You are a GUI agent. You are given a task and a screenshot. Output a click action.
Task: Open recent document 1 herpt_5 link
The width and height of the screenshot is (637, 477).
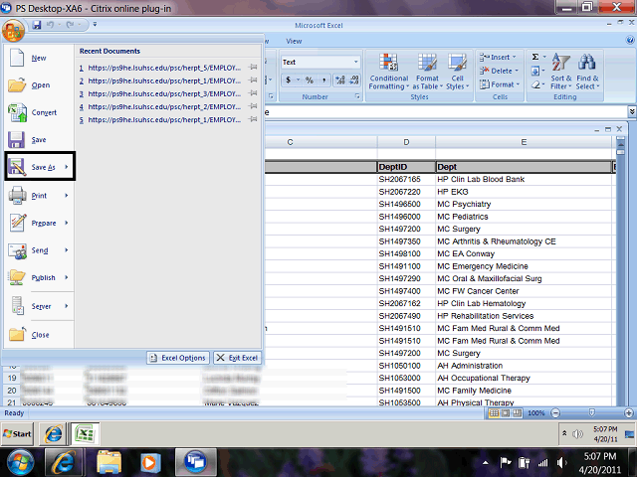(164, 68)
